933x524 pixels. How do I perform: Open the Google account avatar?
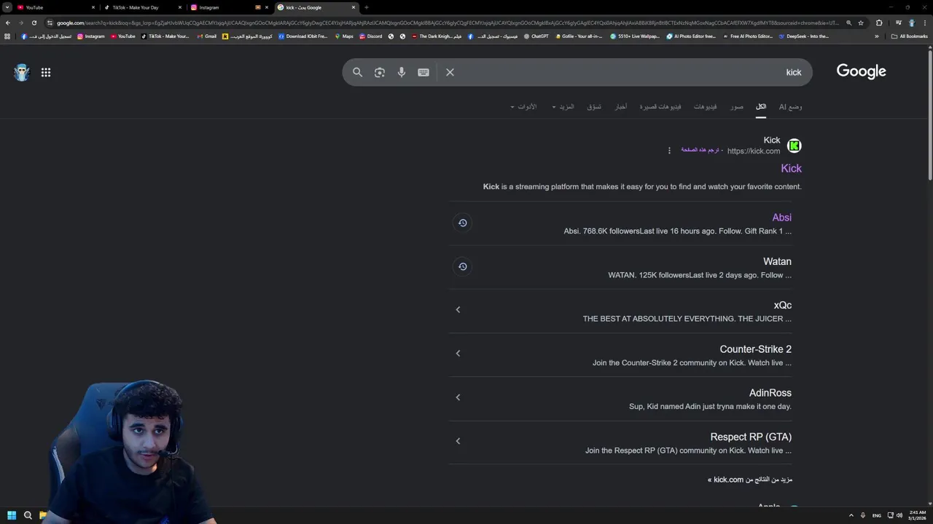(22, 72)
